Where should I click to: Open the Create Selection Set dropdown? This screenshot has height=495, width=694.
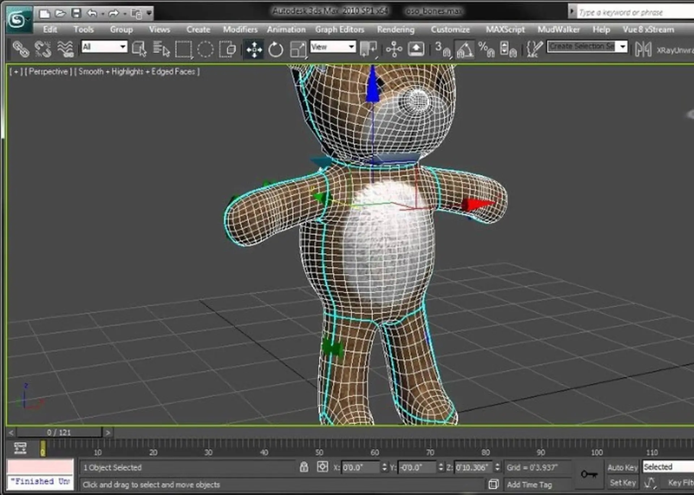point(622,47)
